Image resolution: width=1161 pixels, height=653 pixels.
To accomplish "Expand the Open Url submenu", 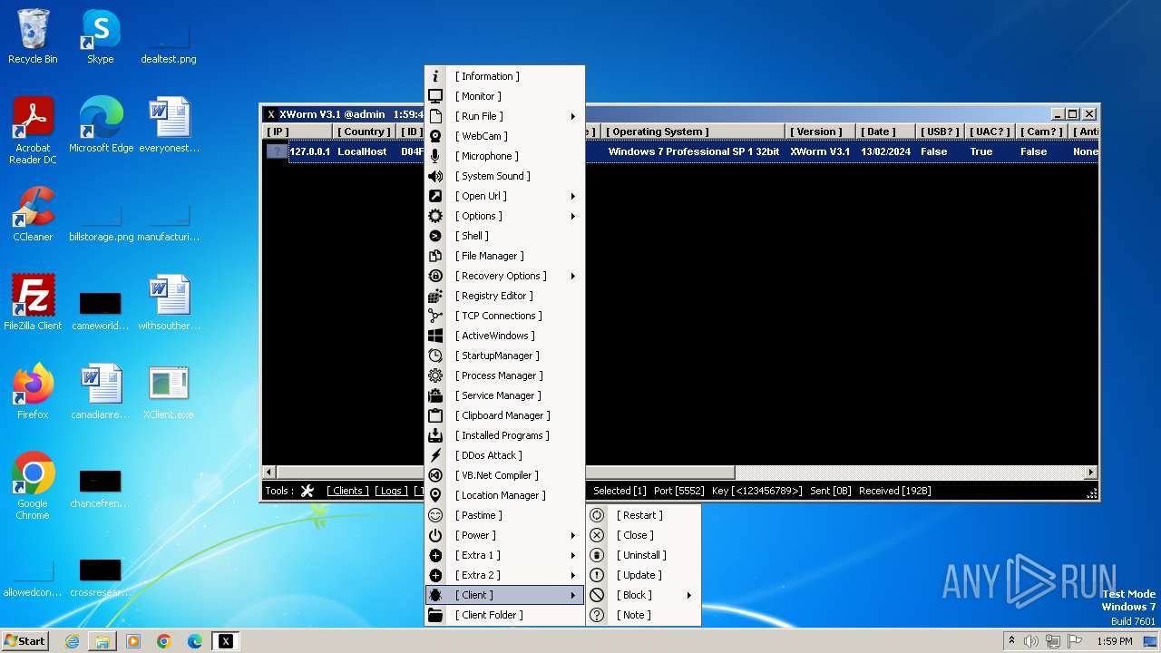I will point(573,196).
